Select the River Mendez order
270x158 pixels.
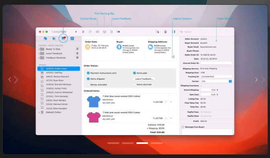(59, 101)
